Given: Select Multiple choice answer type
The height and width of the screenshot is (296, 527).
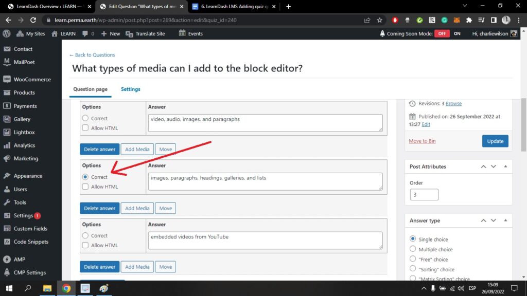Looking at the screenshot, I should 413,249.
